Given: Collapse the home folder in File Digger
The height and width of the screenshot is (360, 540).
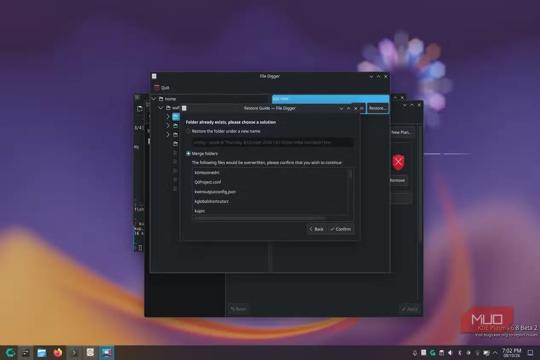Looking at the screenshot, I should pos(154,99).
